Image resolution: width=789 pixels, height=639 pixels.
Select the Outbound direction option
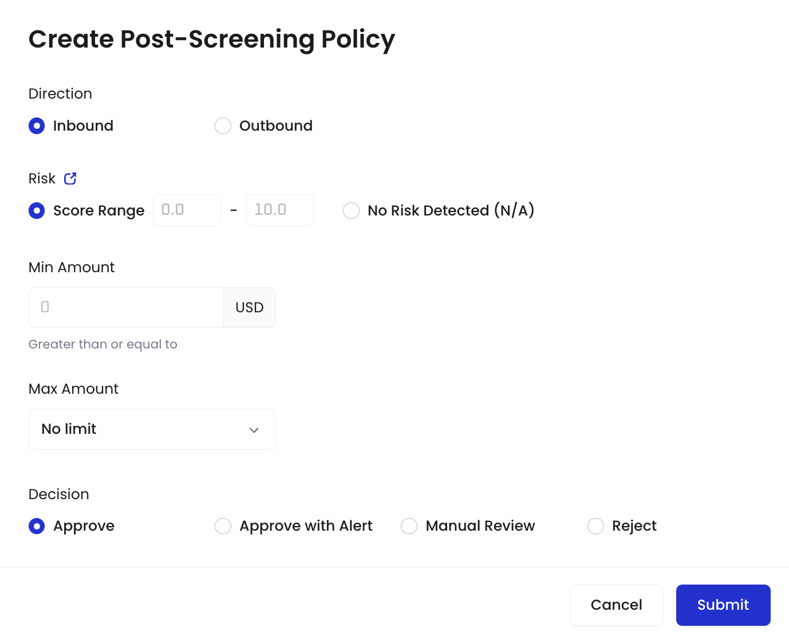coord(223,126)
